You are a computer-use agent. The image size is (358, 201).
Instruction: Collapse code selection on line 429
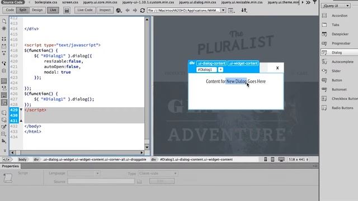pyautogui.click(x=21, y=109)
